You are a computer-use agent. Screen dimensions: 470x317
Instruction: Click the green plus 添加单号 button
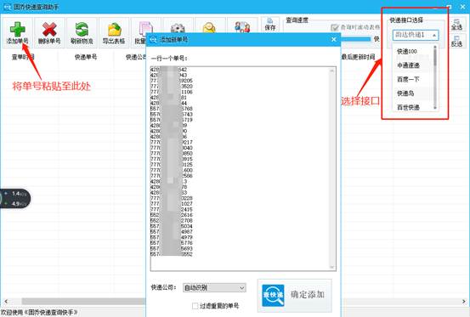(x=18, y=32)
